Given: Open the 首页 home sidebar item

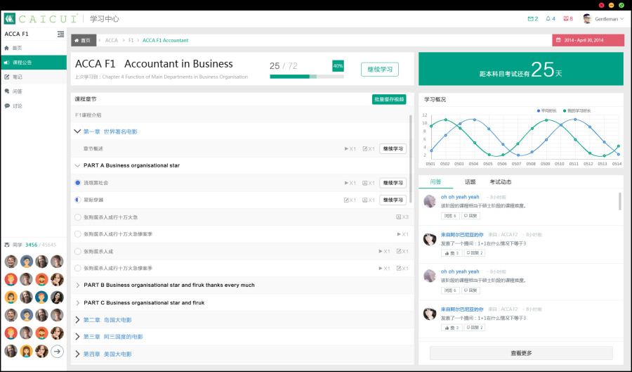Looking at the screenshot, I should coord(34,48).
